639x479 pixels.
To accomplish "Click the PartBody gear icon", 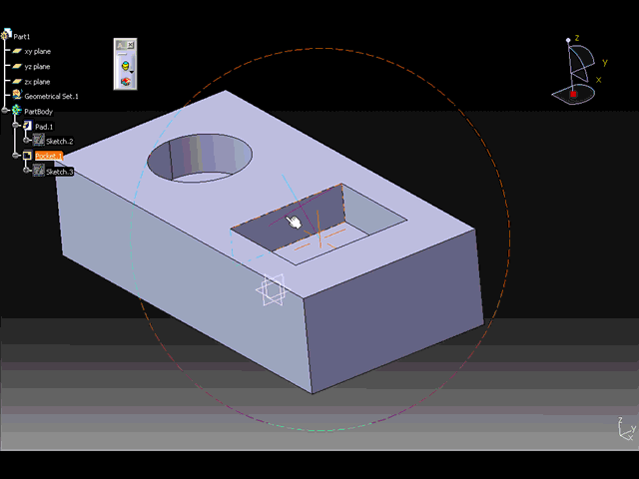I will (16, 110).
